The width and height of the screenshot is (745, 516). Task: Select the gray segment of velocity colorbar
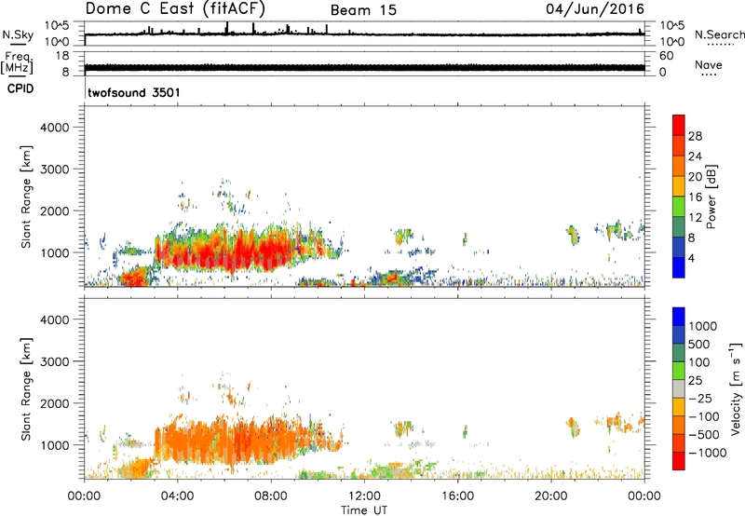[x=679, y=388]
